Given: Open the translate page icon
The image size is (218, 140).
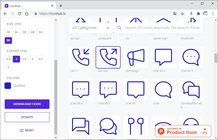Looking at the screenshot, I should point(175,14).
